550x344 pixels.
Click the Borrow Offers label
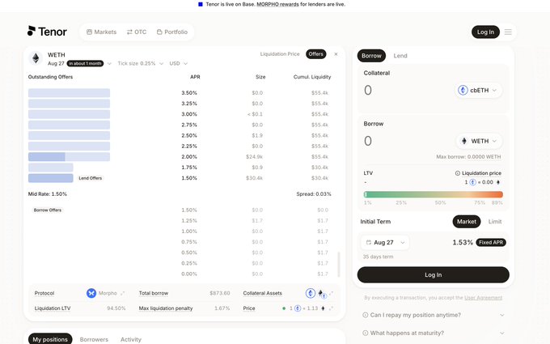tap(48, 210)
